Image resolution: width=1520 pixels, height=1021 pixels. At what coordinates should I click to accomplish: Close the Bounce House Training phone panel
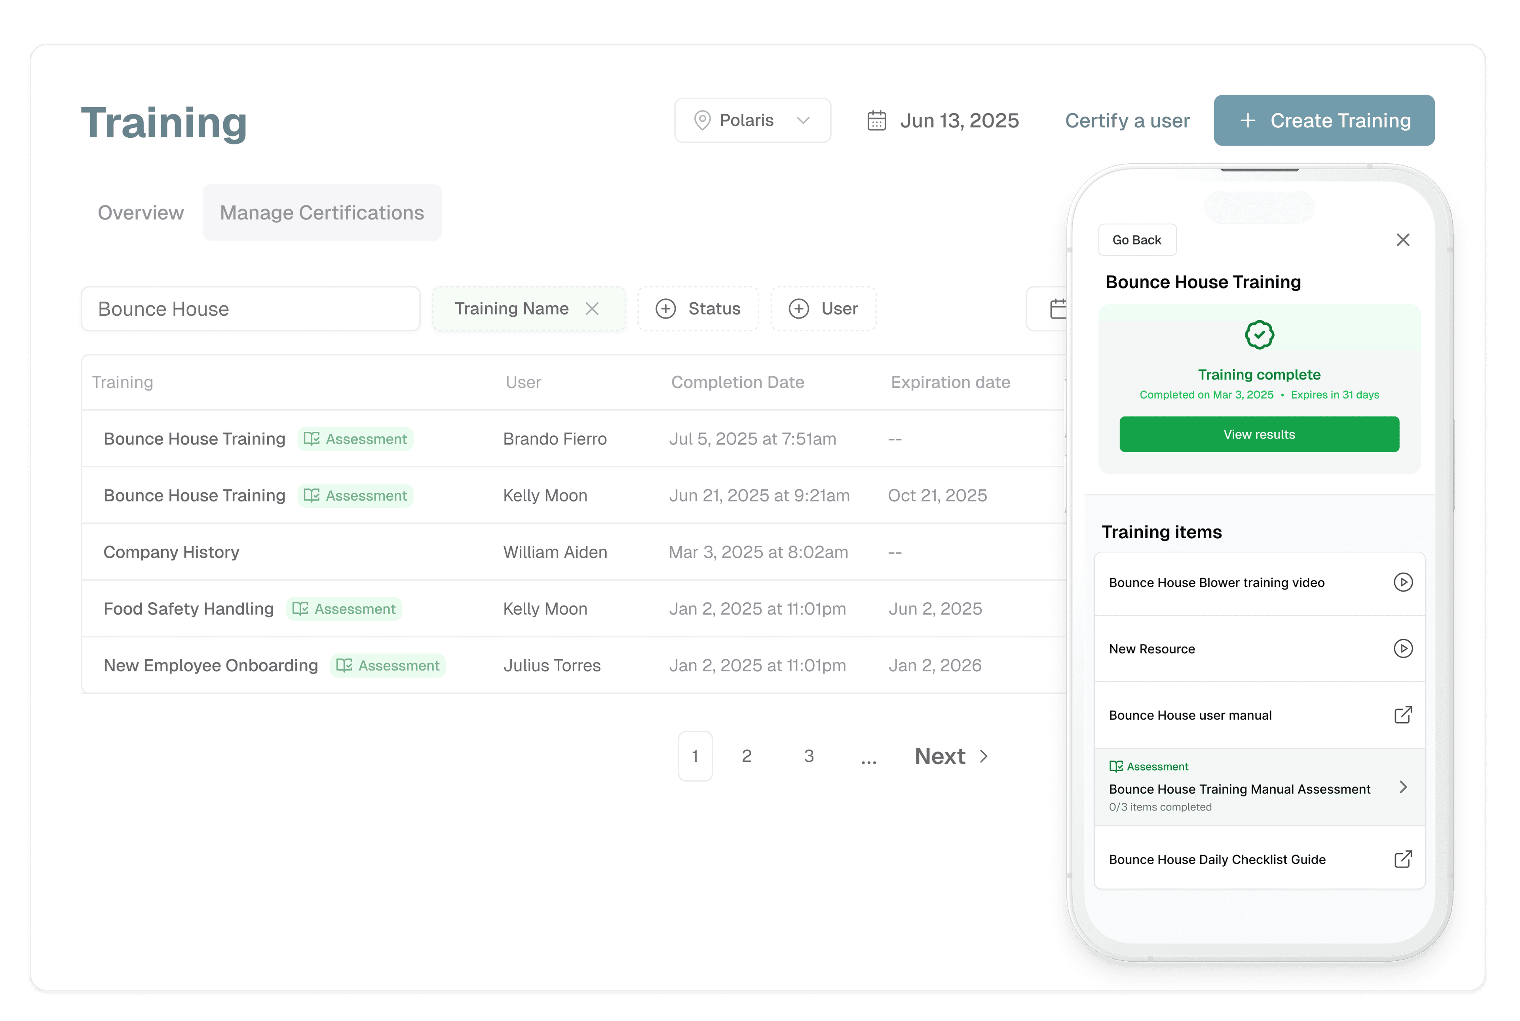(x=1403, y=240)
